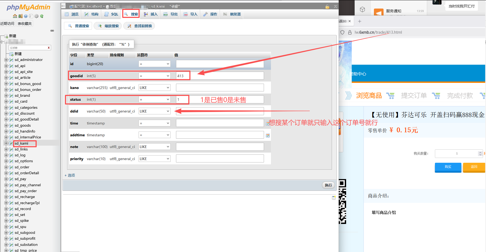Select sd_order table in the tree
486x252 pixels.
[x=22, y=167]
